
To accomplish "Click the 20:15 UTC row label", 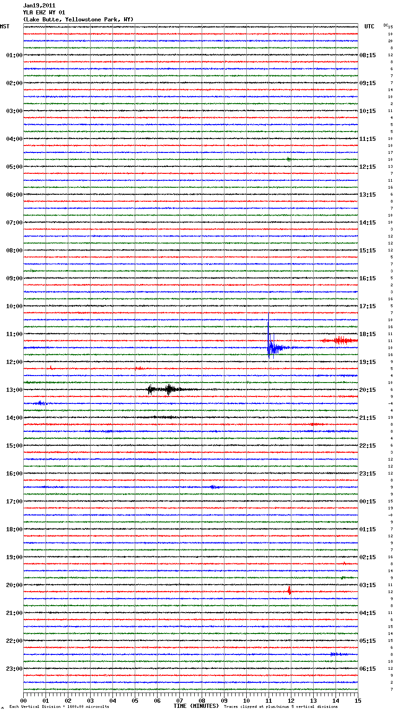I will (368, 390).
